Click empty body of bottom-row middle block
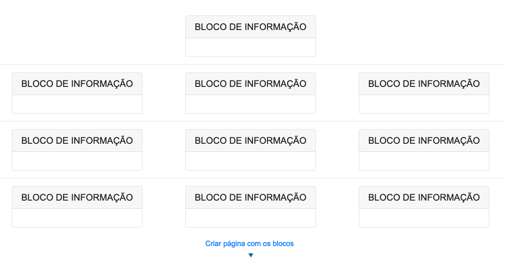This screenshot has width=514, height=267. 250,218
